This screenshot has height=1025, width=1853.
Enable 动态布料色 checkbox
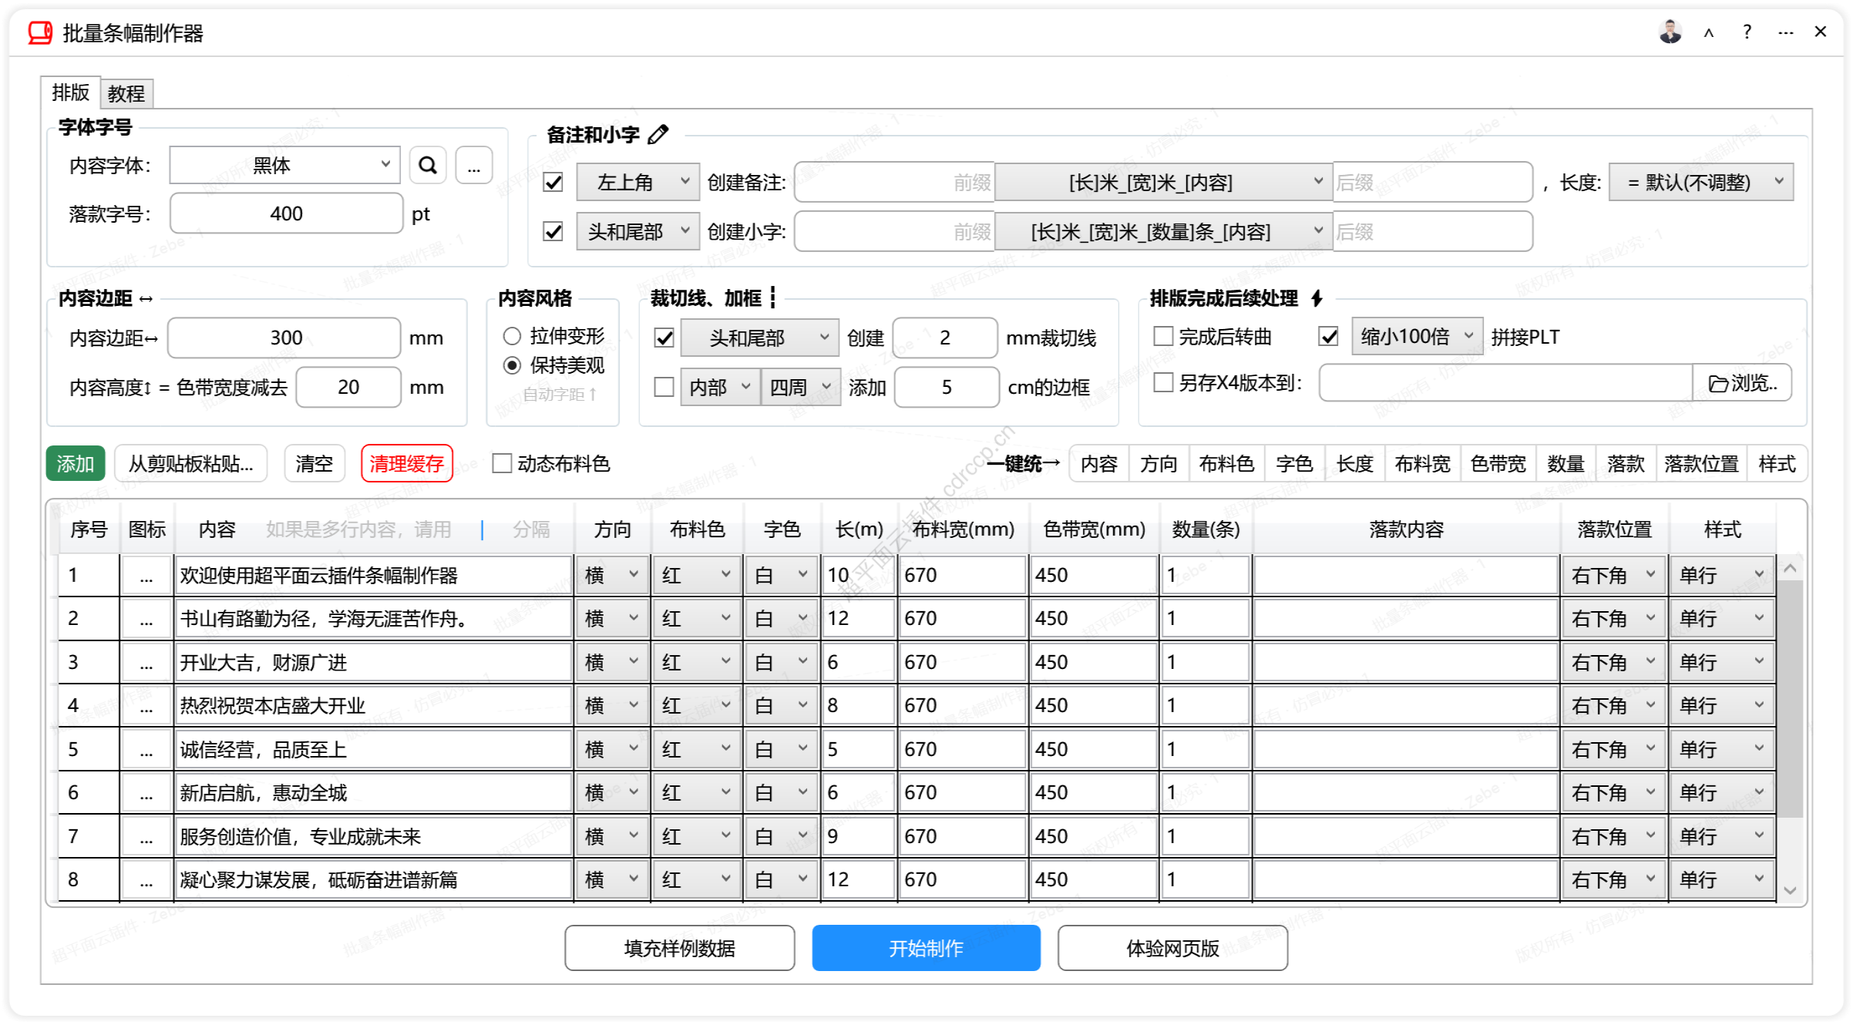(502, 464)
